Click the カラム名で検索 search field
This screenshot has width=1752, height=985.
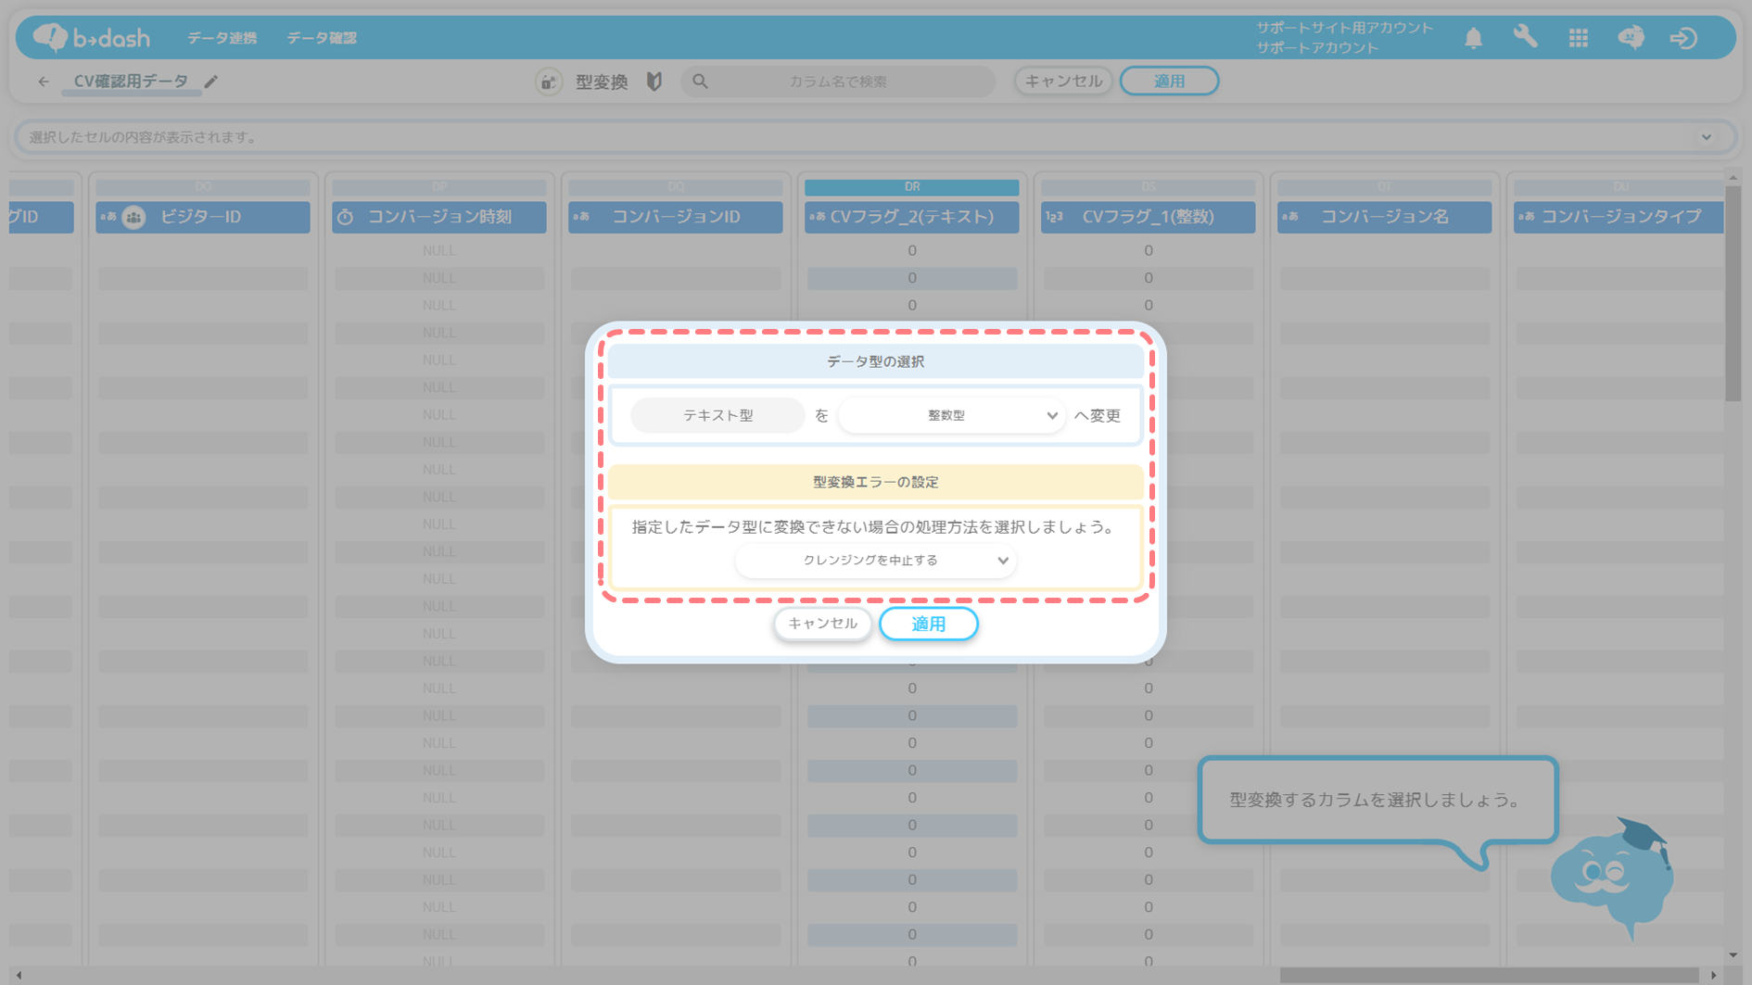(838, 82)
